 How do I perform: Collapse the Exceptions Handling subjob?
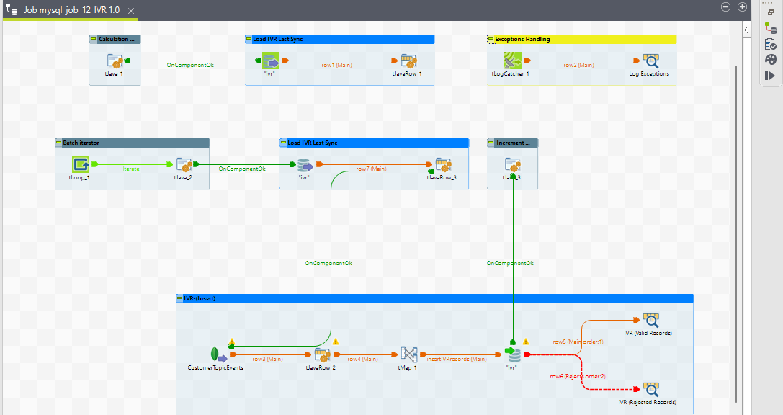point(491,39)
